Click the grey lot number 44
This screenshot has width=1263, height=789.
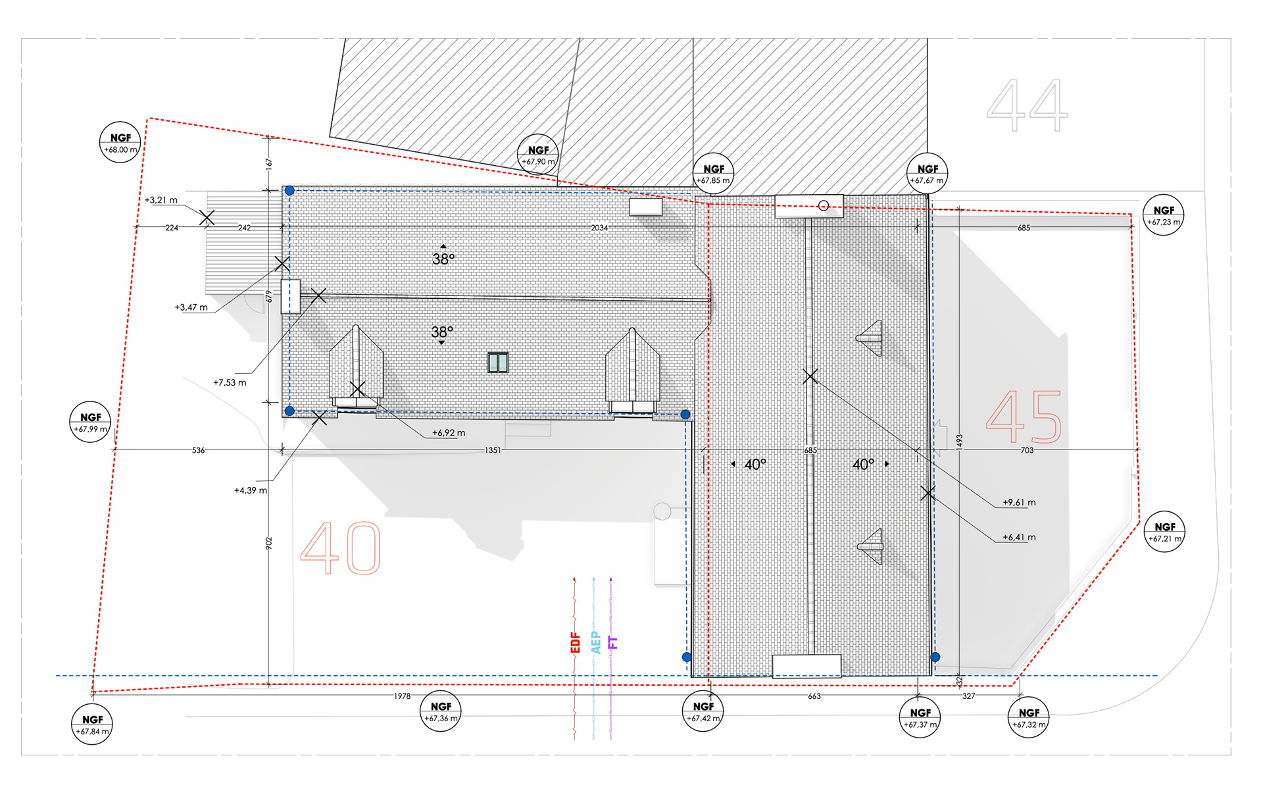(x=1026, y=105)
